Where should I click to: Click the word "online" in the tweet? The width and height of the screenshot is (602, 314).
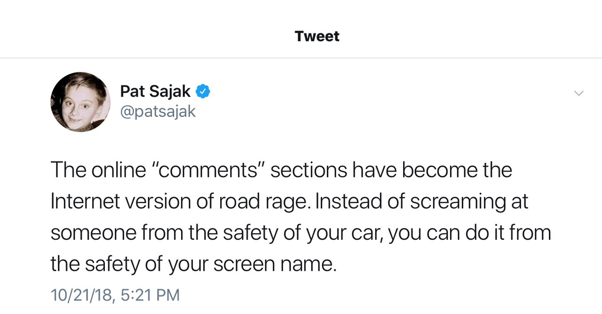tap(119, 169)
